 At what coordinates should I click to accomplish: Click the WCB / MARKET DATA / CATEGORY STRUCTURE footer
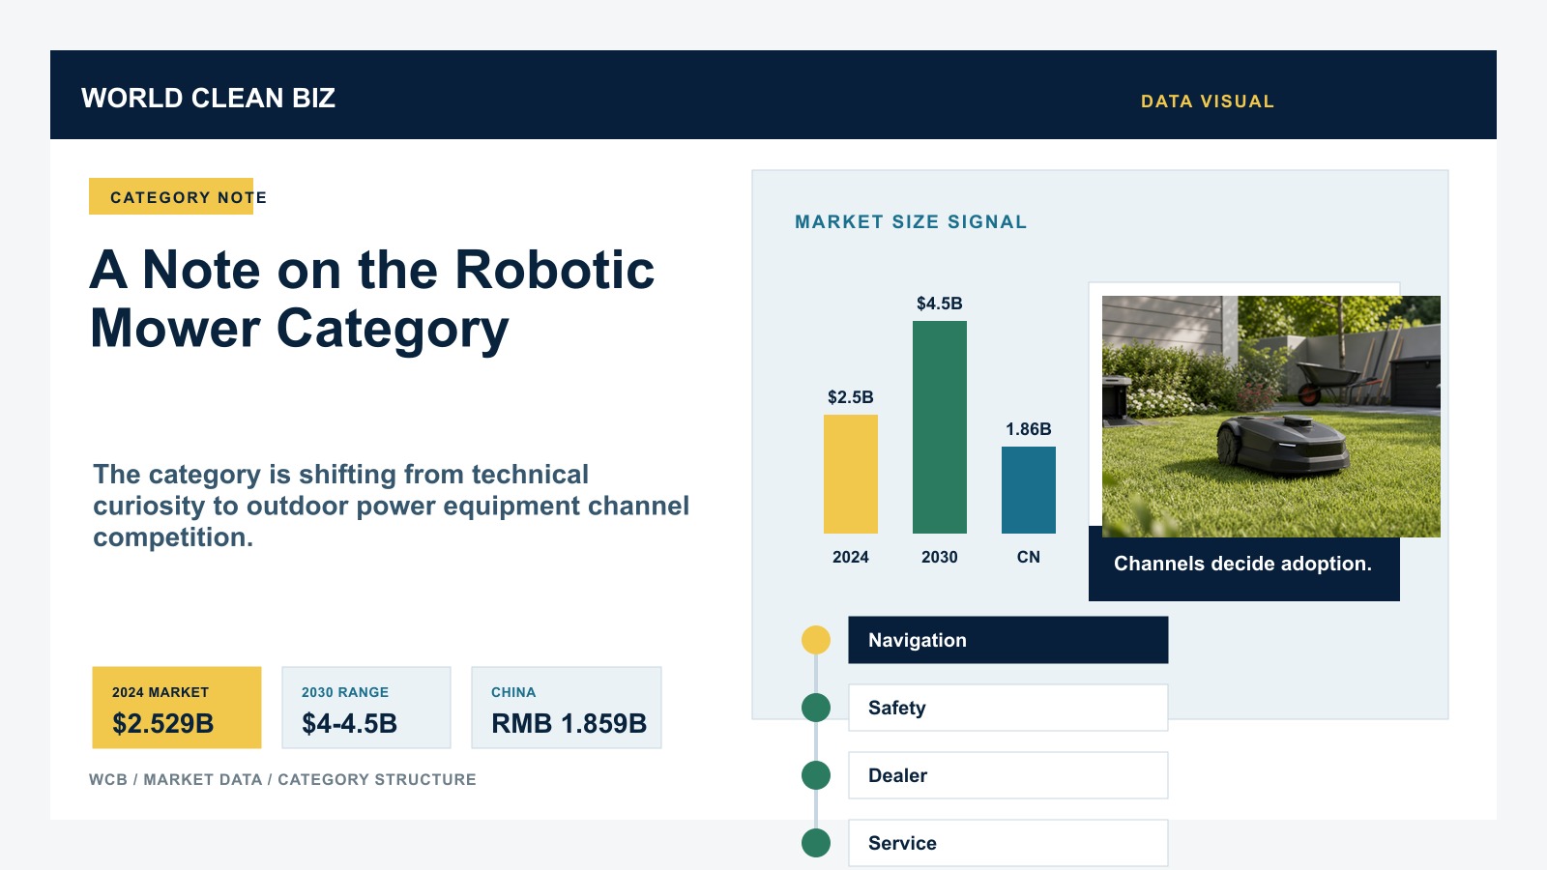(x=282, y=779)
